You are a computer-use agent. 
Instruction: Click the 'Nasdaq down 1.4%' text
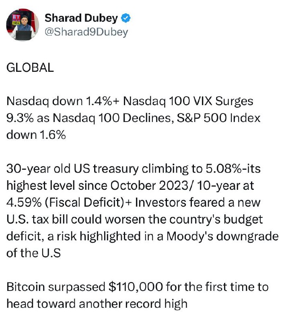59,101
